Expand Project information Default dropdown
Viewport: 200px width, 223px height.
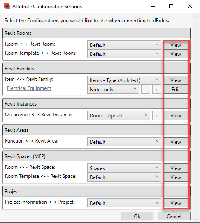point(124,203)
